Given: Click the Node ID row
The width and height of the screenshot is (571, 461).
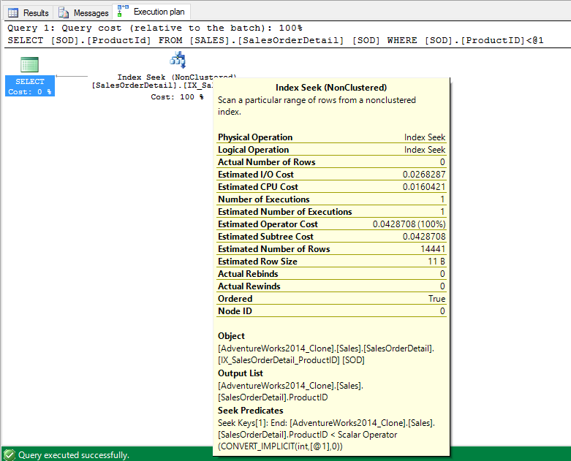Looking at the screenshot, I should pos(331,311).
